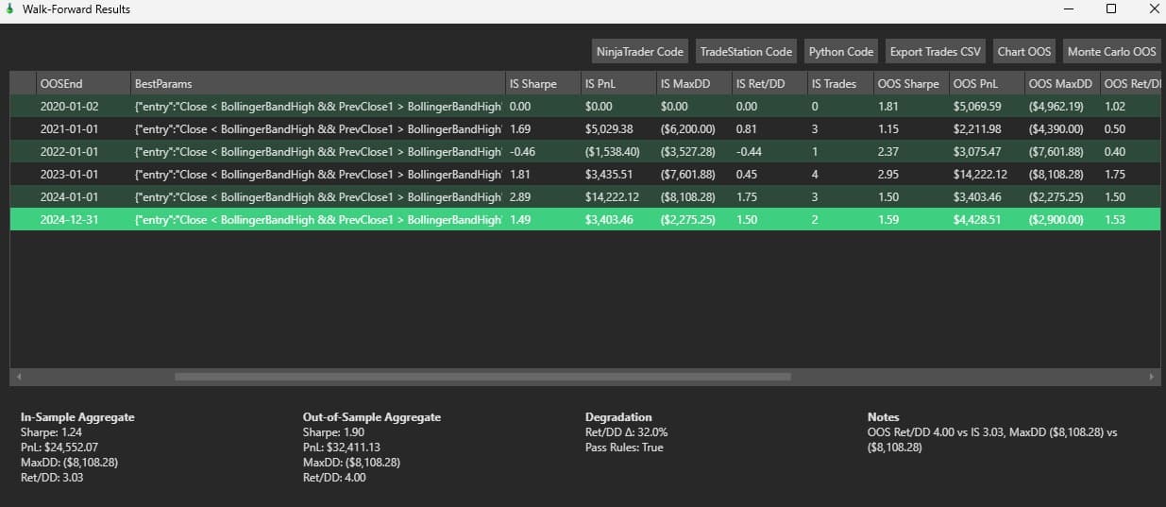Click the Notes summary text
Viewport: 1166px width, 507px height.
click(x=992, y=439)
